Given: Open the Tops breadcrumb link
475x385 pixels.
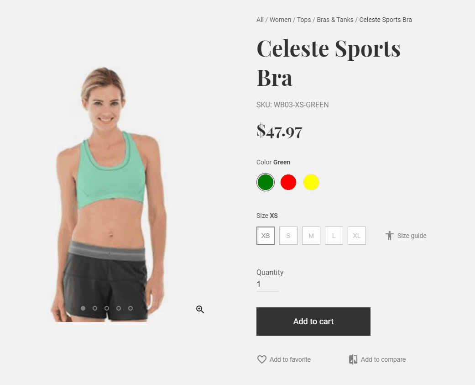Looking at the screenshot, I should click(x=304, y=20).
